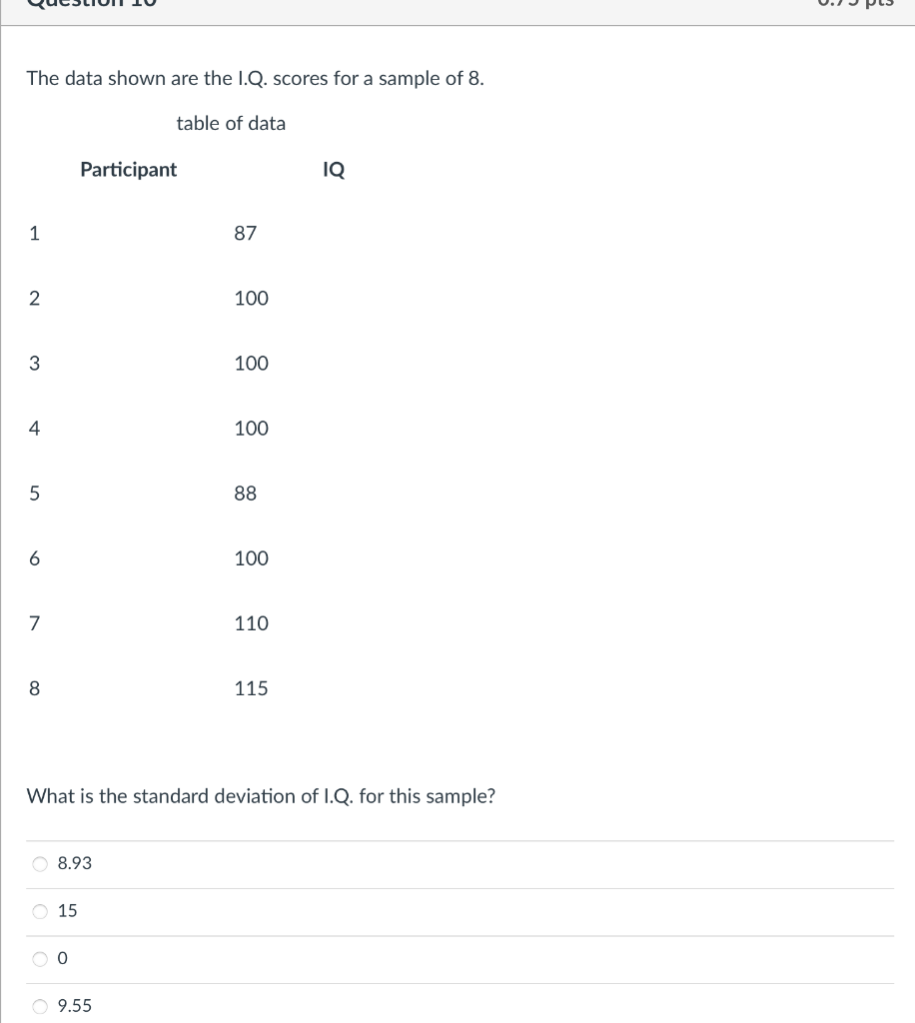Select the radio button for answer 8.93
The height and width of the screenshot is (1023, 915).
pyautogui.click(x=39, y=863)
